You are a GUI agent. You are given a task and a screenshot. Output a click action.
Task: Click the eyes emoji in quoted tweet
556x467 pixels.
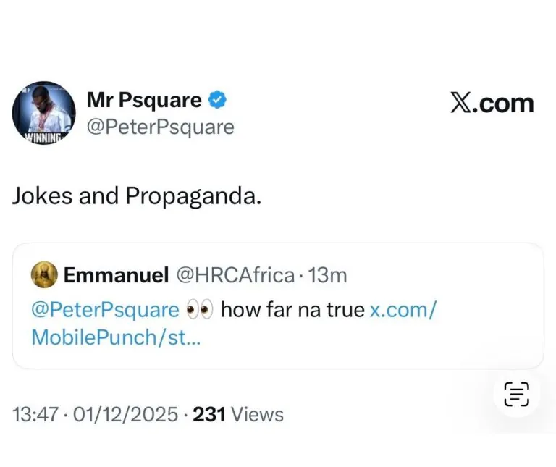[x=199, y=310]
